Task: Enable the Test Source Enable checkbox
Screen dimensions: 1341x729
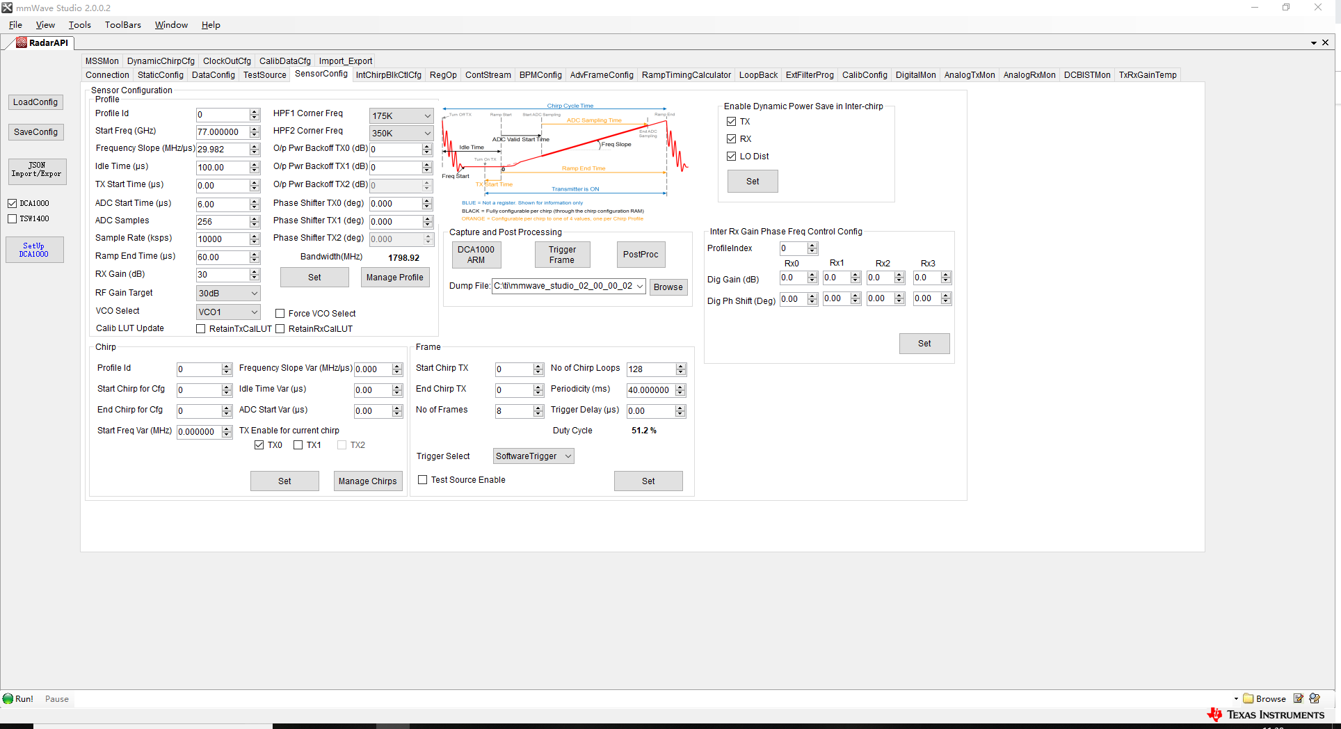Action: click(422, 480)
